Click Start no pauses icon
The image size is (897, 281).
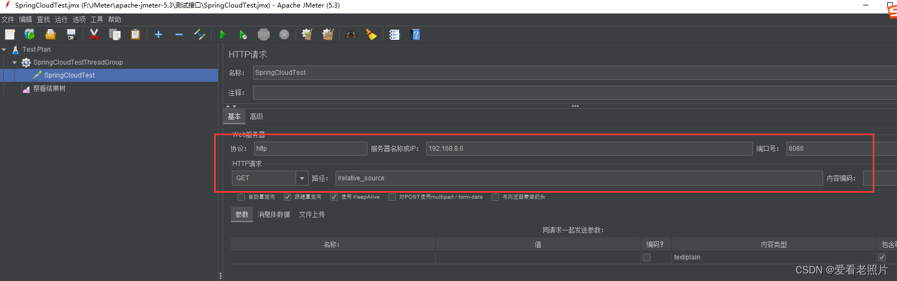243,34
